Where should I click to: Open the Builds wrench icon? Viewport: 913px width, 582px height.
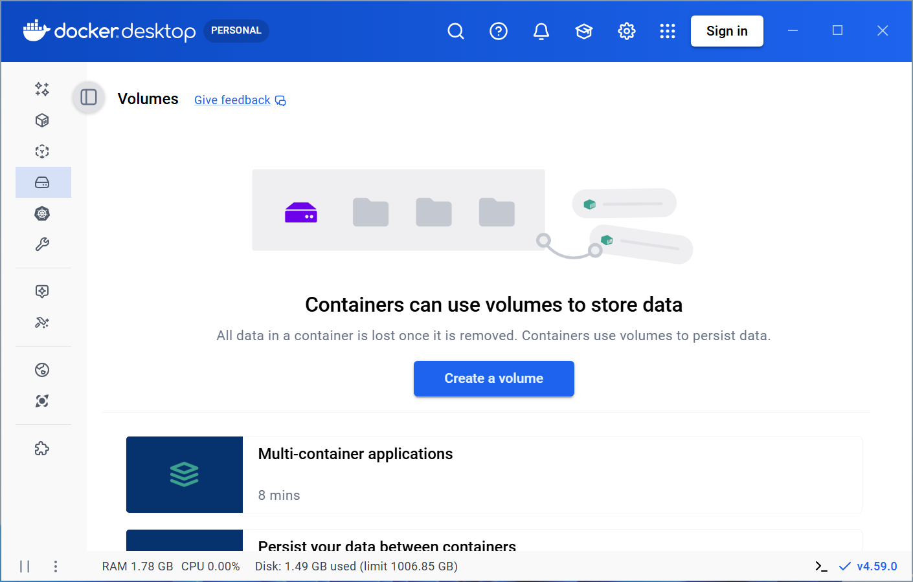[x=42, y=244]
